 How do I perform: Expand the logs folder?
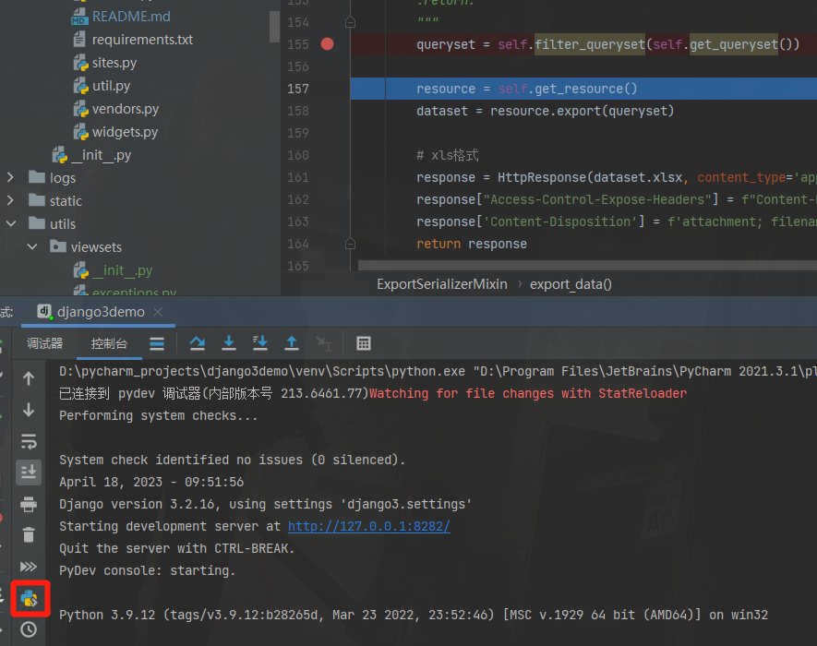(x=11, y=177)
